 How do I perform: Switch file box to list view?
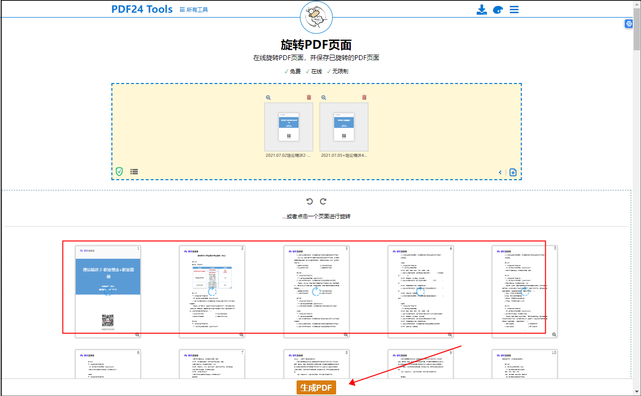[x=134, y=172]
